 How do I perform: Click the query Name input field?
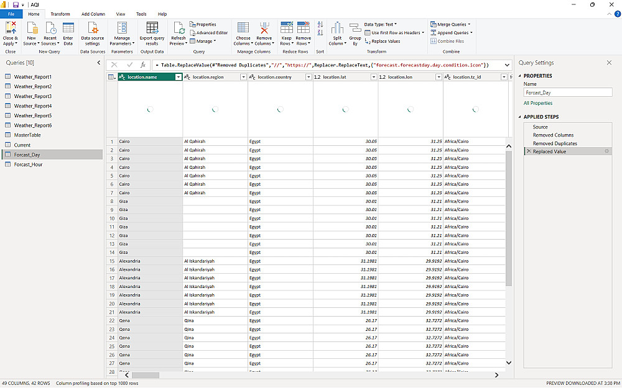point(568,92)
